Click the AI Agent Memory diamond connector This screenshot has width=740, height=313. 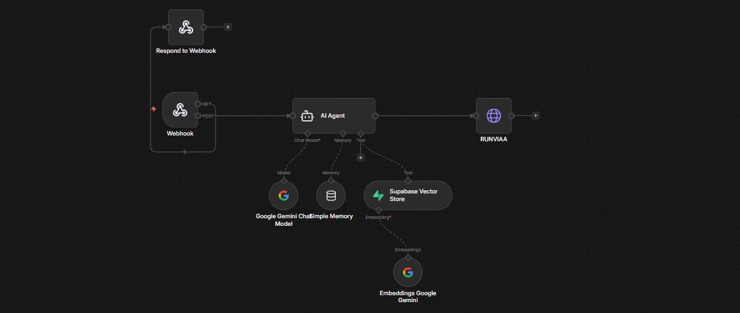click(342, 134)
